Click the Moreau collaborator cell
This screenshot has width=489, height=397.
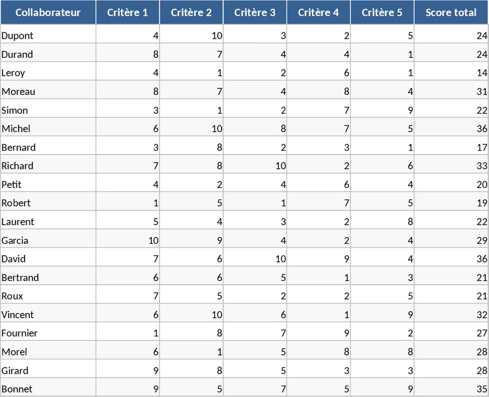[x=48, y=91]
